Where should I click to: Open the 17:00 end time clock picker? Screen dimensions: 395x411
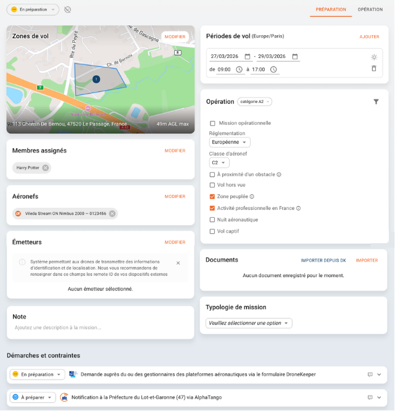(274, 69)
